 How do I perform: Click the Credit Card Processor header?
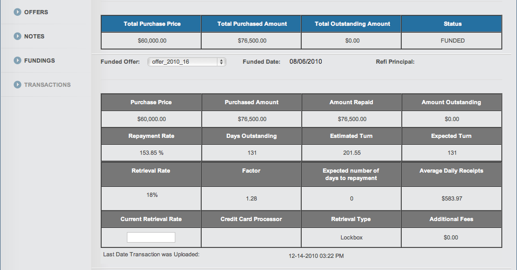tap(251, 219)
